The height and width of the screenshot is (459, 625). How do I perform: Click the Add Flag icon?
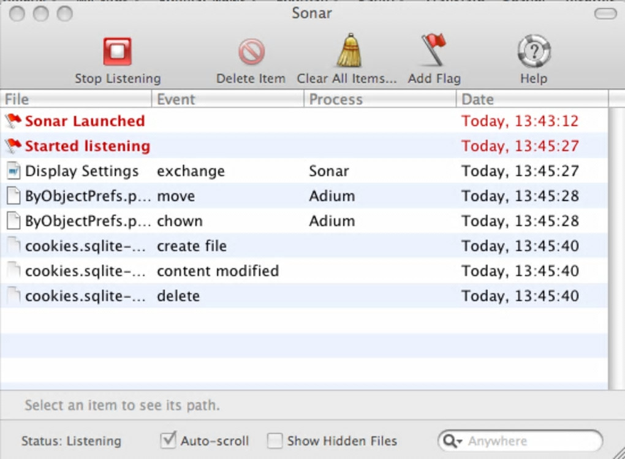click(x=434, y=50)
